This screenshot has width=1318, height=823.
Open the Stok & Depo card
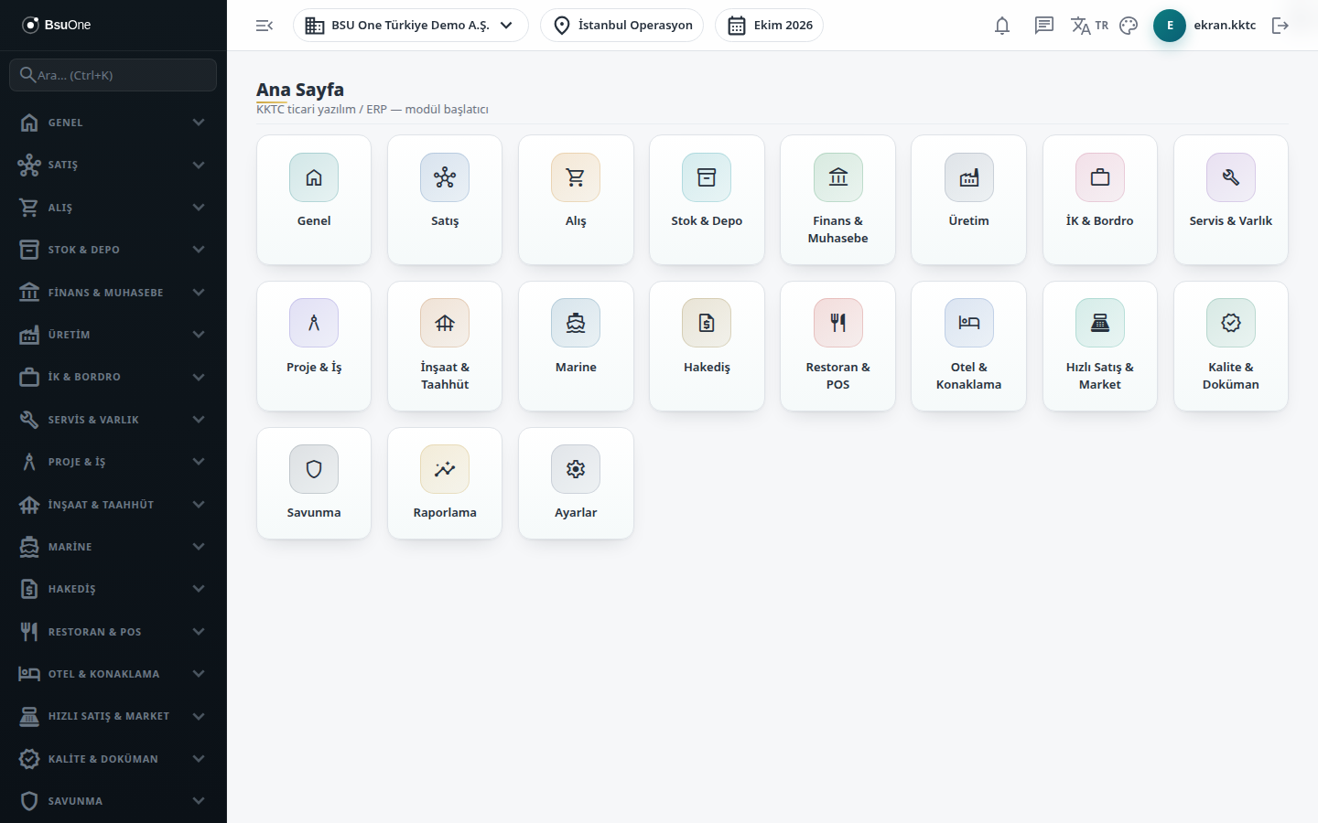pyautogui.click(x=707, y=199)
